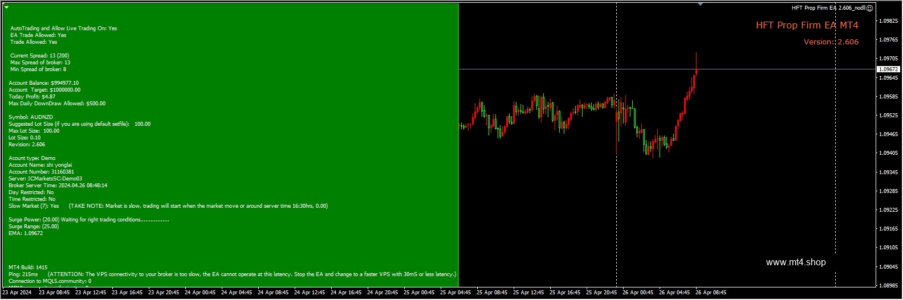Click 'Revision: 2.606' line

(x=27, y=145)
